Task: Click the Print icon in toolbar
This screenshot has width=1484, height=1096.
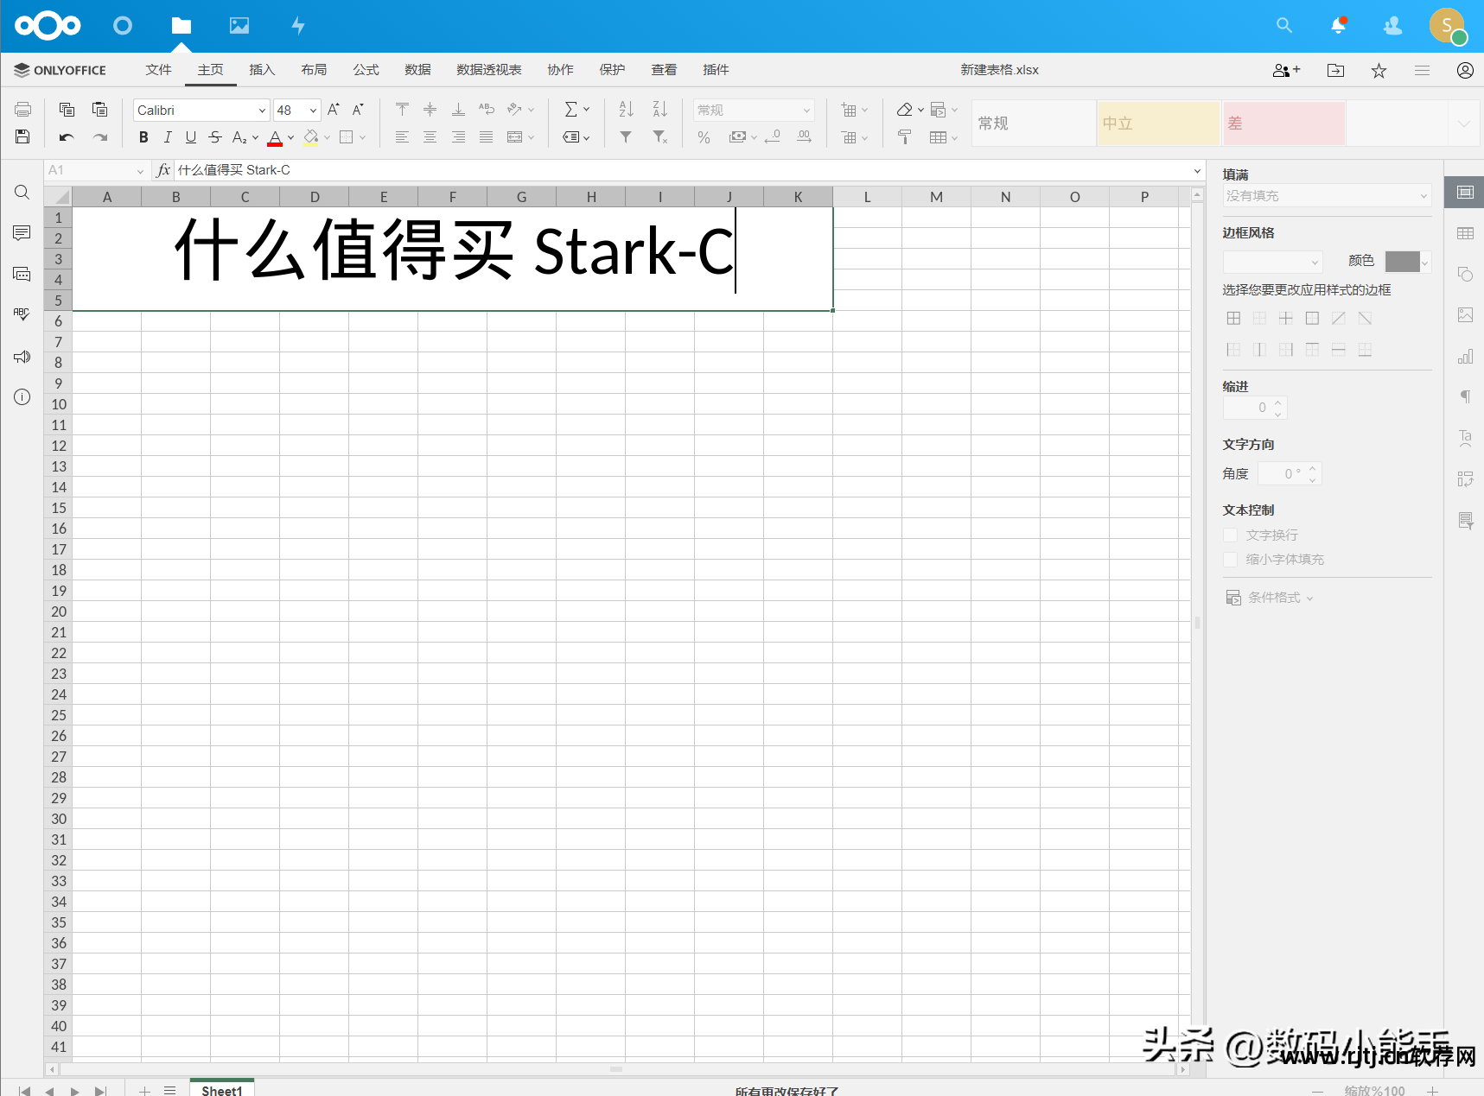Action: [x=23, y=110]
